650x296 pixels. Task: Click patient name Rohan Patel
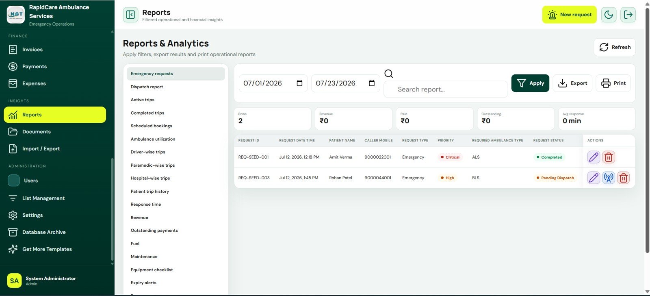pyautogui.click(x=340, y=178)
